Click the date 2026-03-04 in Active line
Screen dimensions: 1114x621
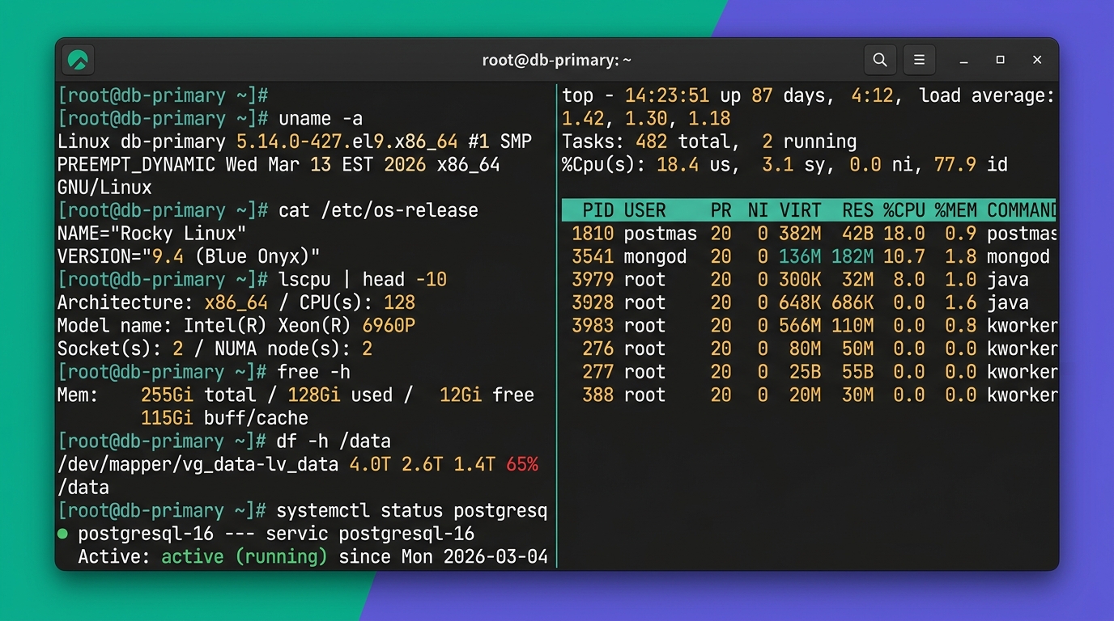tap(495, 557)
